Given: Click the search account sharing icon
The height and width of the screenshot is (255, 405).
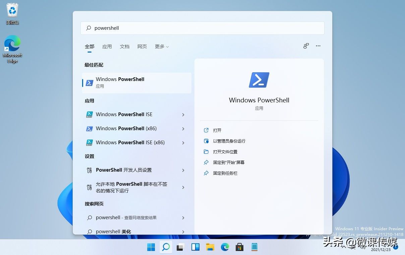Looking at the screenshot, I should [x=306, y=46].
